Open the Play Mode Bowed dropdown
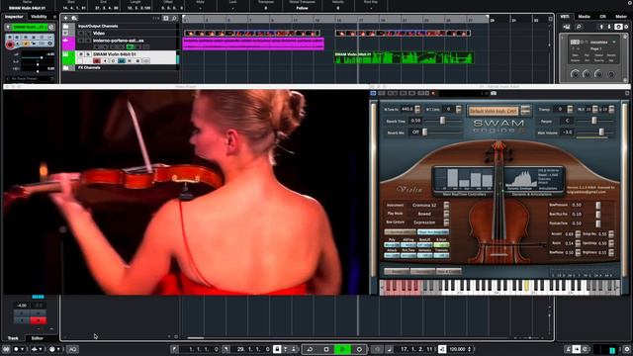633x356 pixels. tap(446, 214)
